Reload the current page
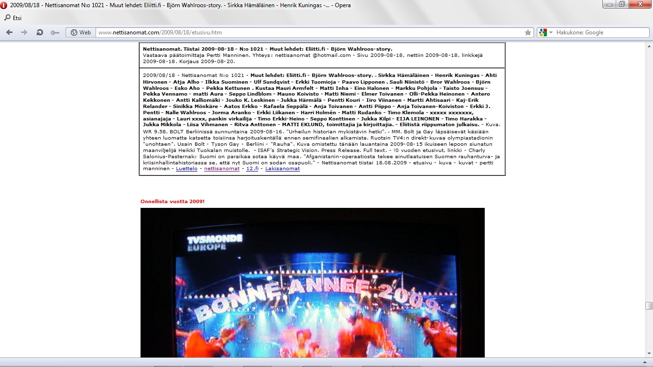Viewport: 653px width, 367px height. point(40,32)
